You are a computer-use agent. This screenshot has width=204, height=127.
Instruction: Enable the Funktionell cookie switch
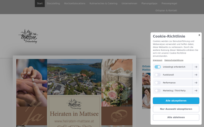157,75
